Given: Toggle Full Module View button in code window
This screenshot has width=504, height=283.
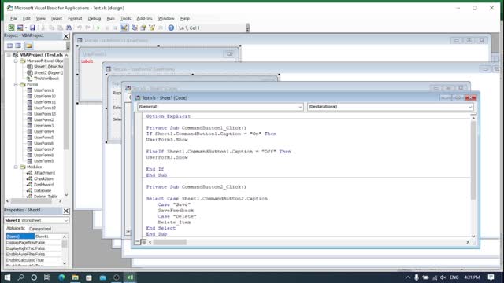Looking at the screenshot, I should click(x=143, y=242).
